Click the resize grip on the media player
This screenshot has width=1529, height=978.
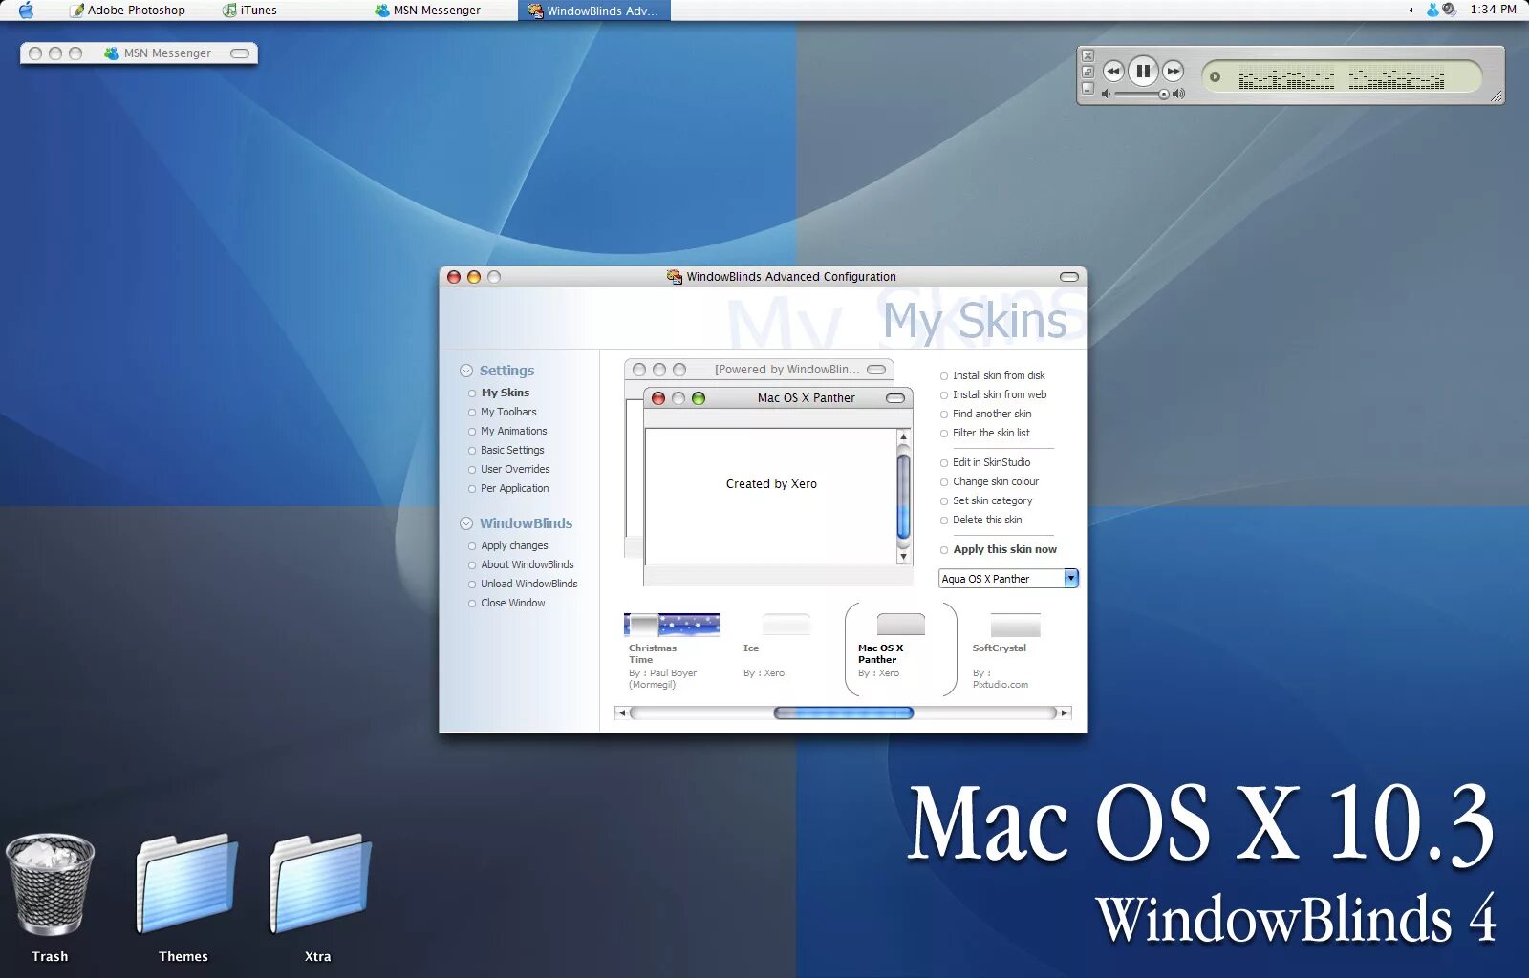pyautogui.click(x=1496, y=96)
